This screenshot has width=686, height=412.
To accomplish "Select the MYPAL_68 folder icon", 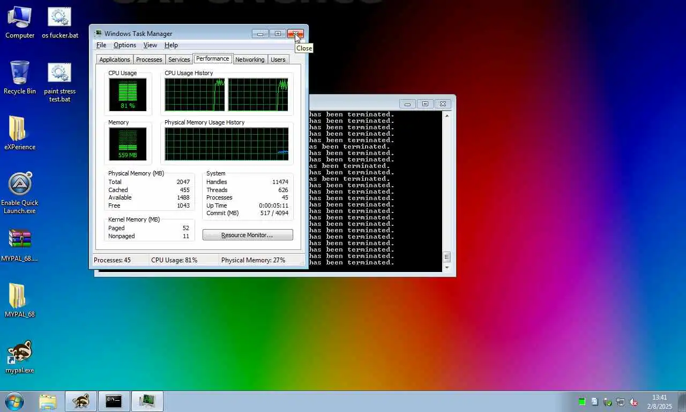I will pos(20,300).
